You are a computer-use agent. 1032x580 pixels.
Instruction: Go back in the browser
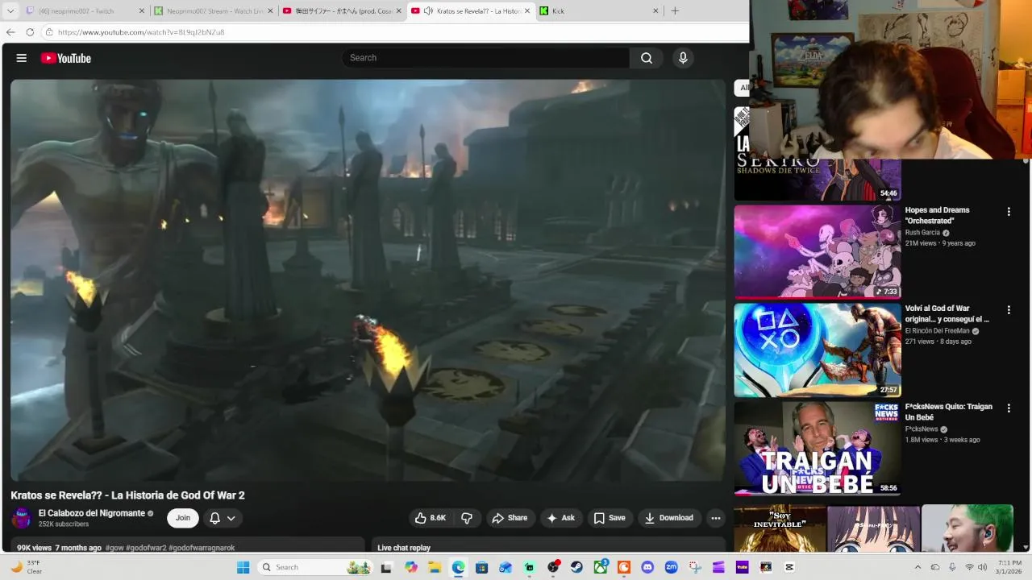[x=10, y=32]
